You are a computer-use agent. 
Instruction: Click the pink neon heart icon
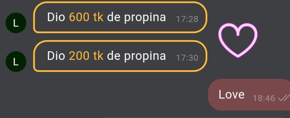click(x=238, y=40)
